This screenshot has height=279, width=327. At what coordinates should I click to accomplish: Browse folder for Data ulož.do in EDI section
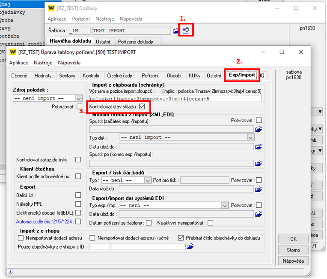(x=259, y=214)
